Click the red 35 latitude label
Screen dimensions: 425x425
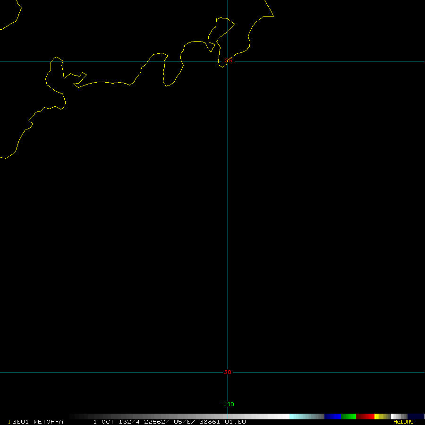[228, 60]
